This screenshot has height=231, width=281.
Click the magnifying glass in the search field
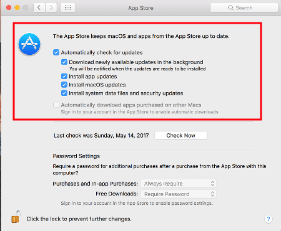coord(231,7)
